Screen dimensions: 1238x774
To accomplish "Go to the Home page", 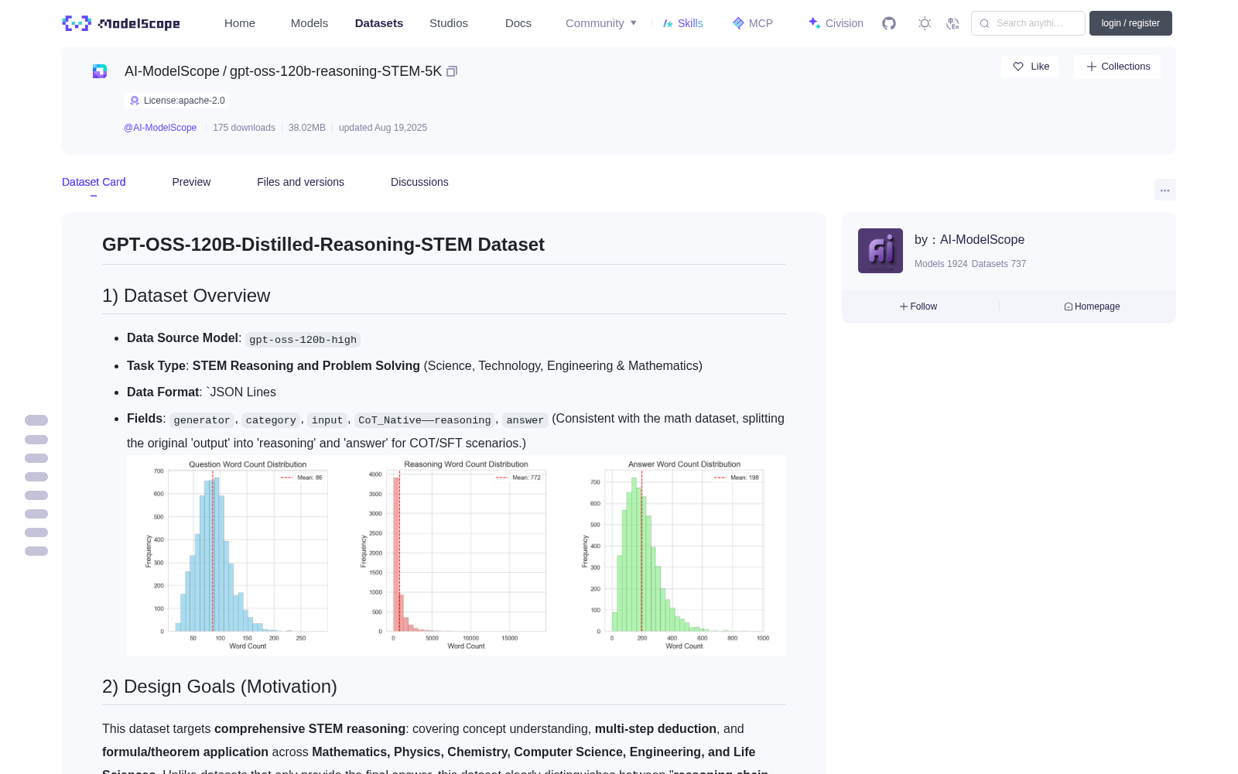I will (240, 23).
